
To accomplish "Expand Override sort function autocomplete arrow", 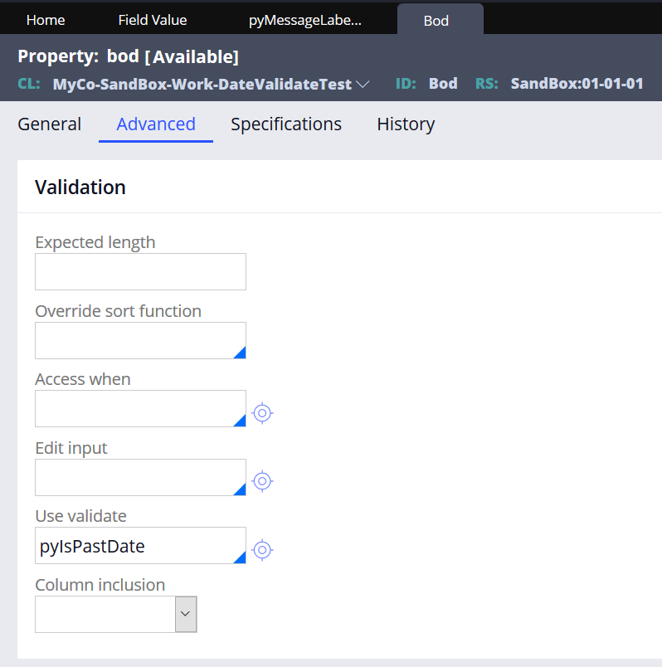I will point(240,353).
